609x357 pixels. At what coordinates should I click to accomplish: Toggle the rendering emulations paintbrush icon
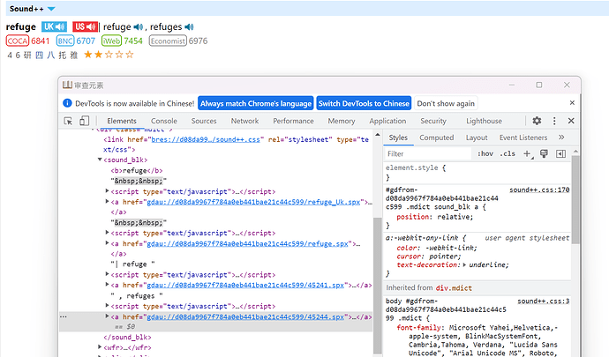pyautogui.click(x=545, y=153)
